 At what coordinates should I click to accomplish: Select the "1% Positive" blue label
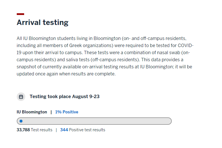click(67, 112)
